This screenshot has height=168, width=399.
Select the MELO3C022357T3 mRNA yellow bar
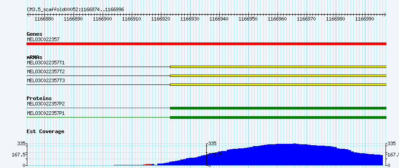point(278,84)
